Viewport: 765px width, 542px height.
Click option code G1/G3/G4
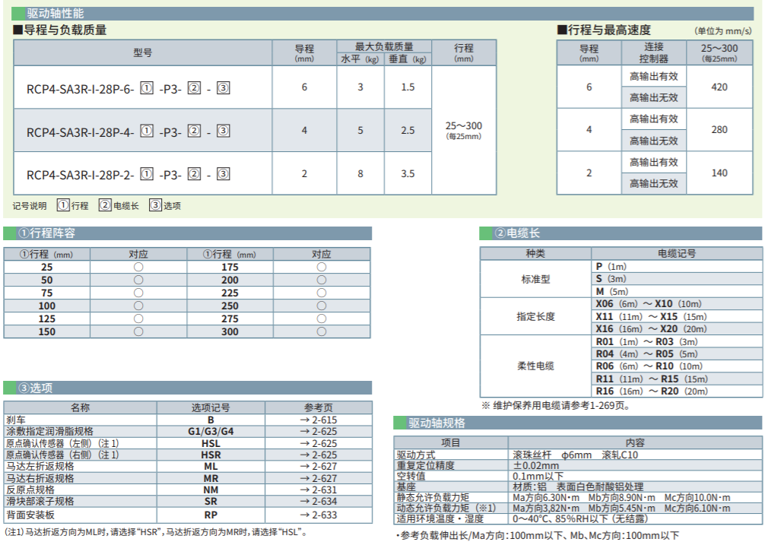pyautogui.click(x=211, y=432)
